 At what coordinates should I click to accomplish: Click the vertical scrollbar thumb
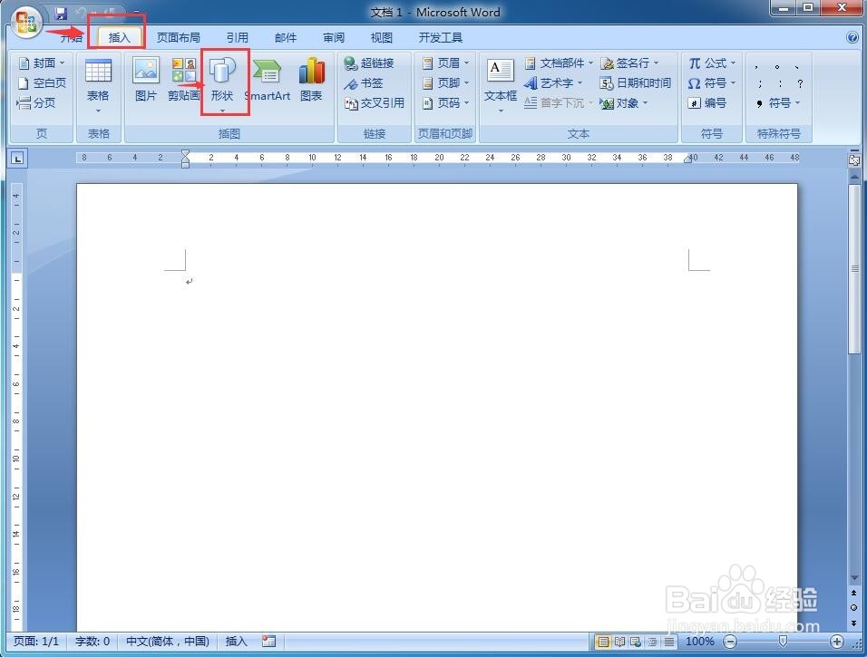pos(854,268)
